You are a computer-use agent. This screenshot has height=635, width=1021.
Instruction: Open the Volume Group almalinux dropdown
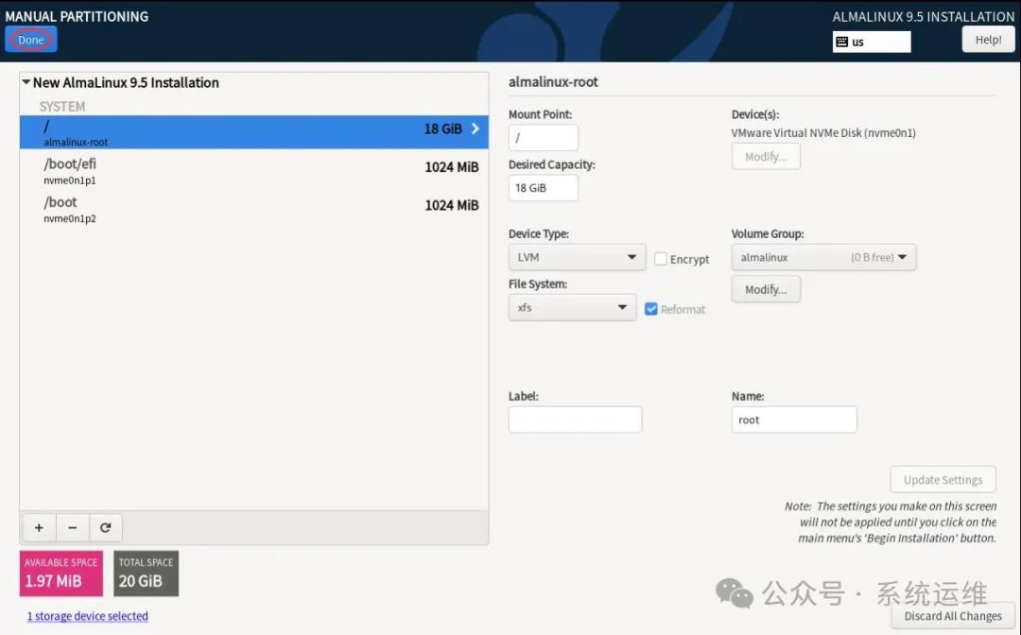click(823, 257)
